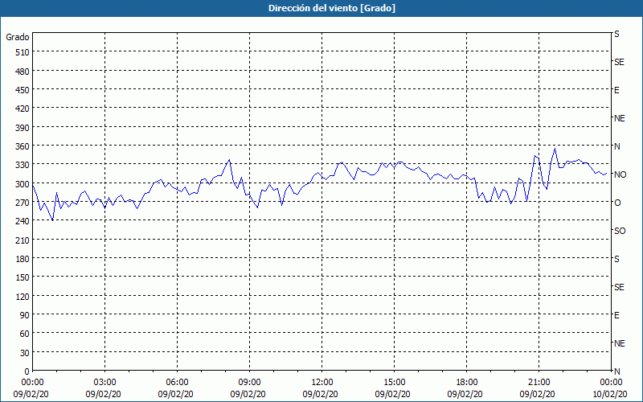This screenshot has width=643, height=402.
Task: Click the 'NO' compass label
Action: coord(620,174)
